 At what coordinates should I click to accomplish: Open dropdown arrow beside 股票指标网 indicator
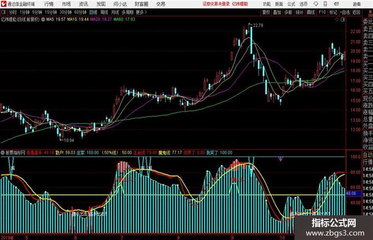pos(3,153)
